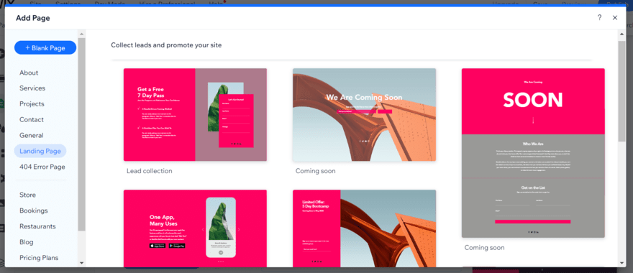Select the About category
Image resolution: width=633 pixels, height=273 pixels.
click(29, 73)
